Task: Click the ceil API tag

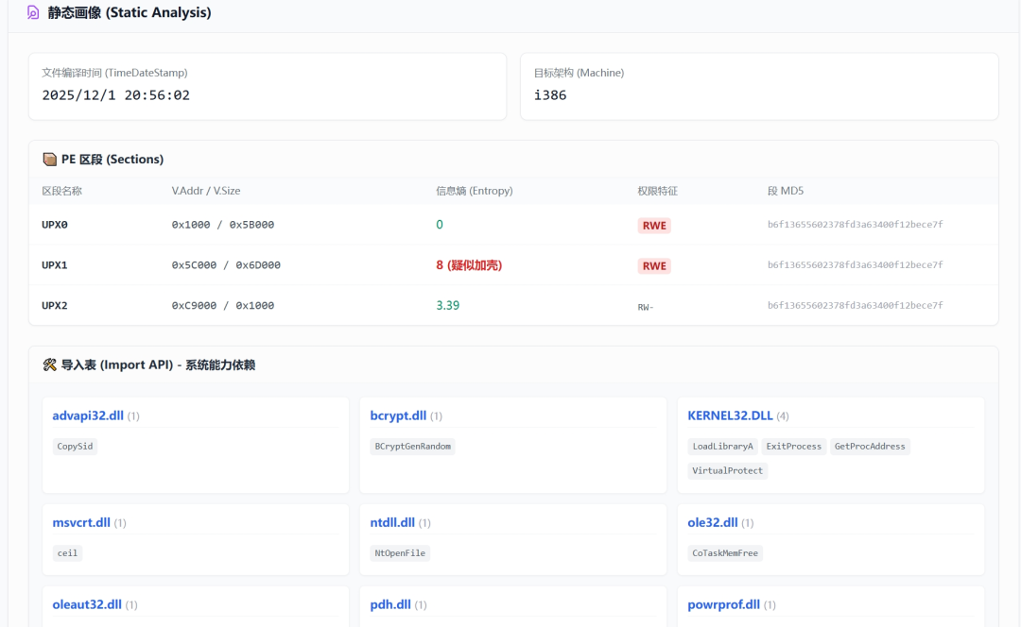Action: [x=67, y=552]
